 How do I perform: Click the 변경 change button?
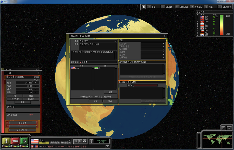[110, 92]
